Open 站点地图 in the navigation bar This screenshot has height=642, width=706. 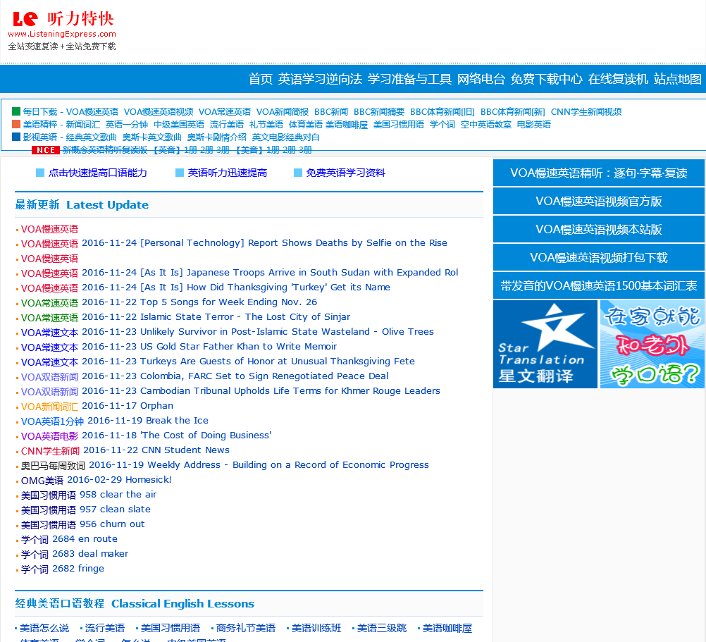tap(677, 79)
